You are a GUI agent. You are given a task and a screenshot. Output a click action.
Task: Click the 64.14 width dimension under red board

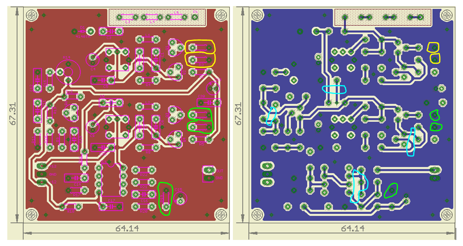[x=127, y=228]
